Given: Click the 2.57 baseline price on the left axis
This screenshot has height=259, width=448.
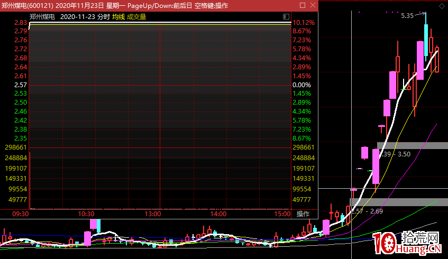Looking at the screenshot, I should pyautogui.click(x=21, y=85).
